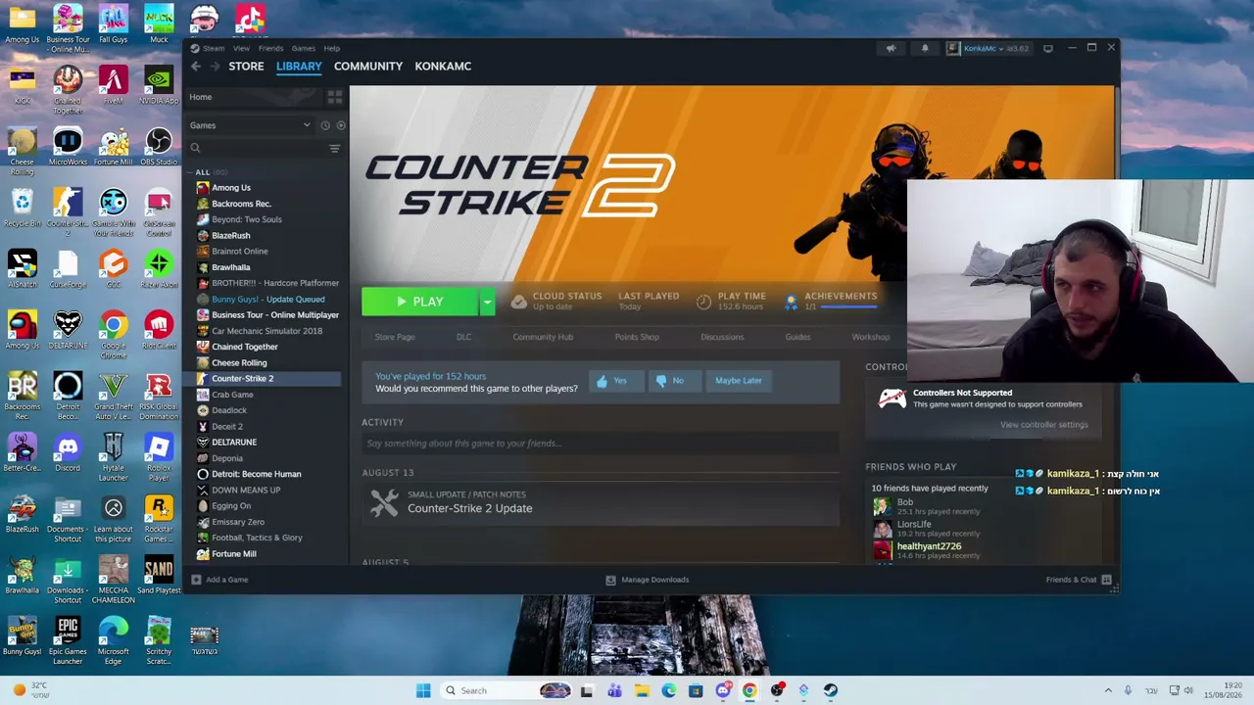Switch Steam to Big Picture mode
The height and width of the screenshot is (705, 1254).
click(x=1048, y=48)
